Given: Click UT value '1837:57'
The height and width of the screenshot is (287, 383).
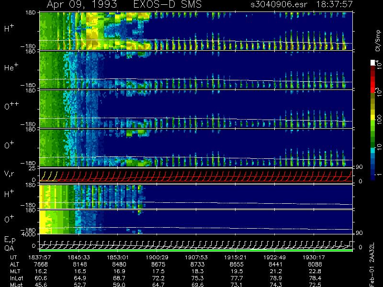Looking at the screenshot, I should point(39,257).
